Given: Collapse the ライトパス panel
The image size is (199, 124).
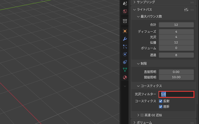Looking at the screenshot, I should 134,10.
